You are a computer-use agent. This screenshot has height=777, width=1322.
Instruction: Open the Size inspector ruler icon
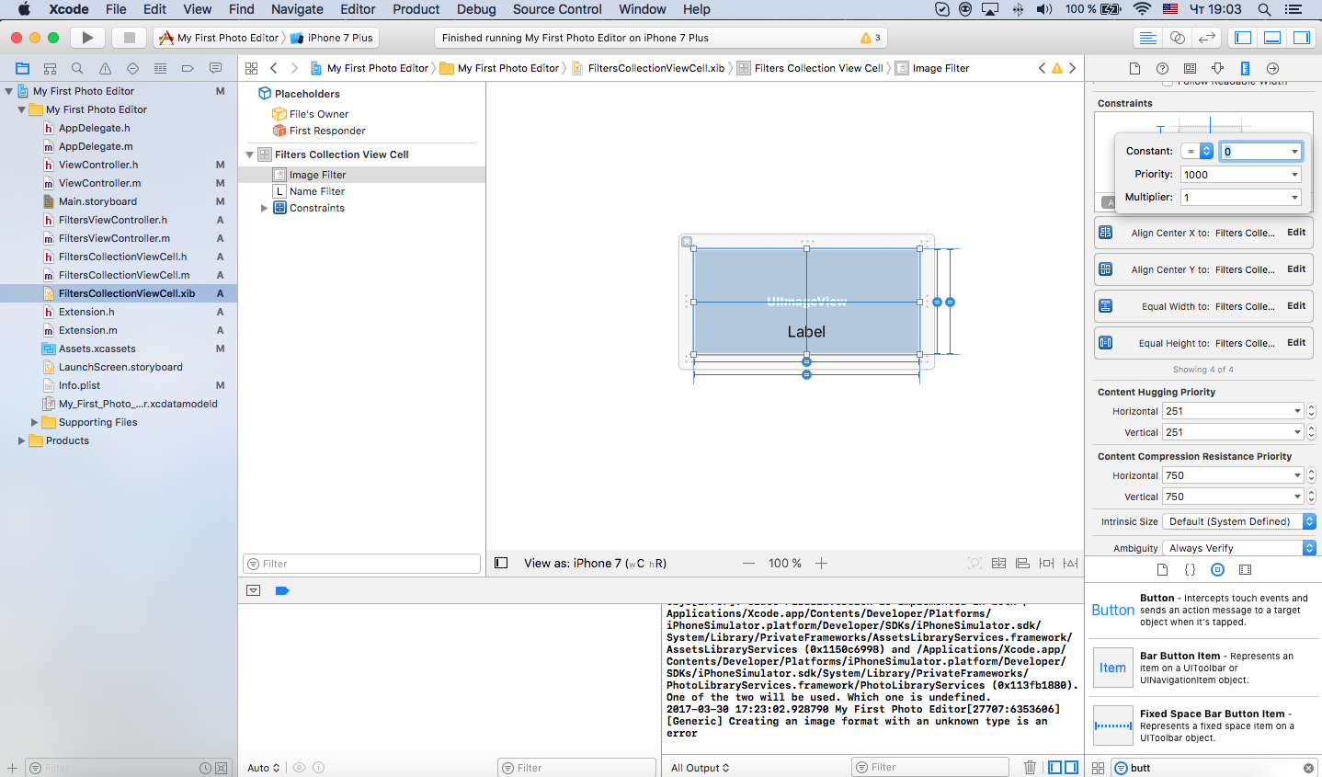1245,68
